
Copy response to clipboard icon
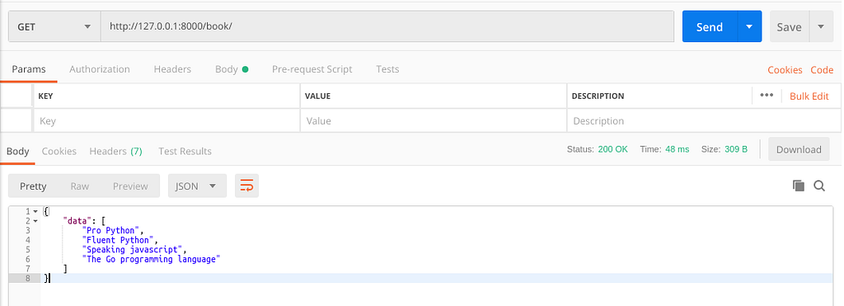[x=798, y=186]
